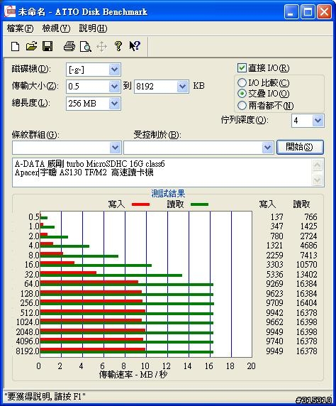The width and height of the screenshot is (336, 406).
Task: Click the 測試結果 heading
Action: tap(168, 194)
